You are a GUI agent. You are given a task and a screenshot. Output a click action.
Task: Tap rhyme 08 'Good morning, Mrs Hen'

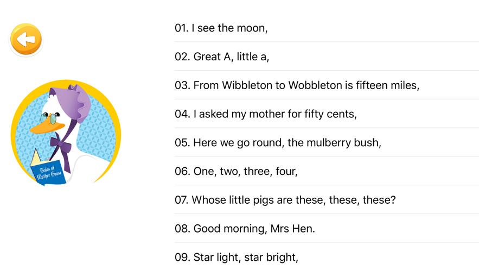coord(245,229)
